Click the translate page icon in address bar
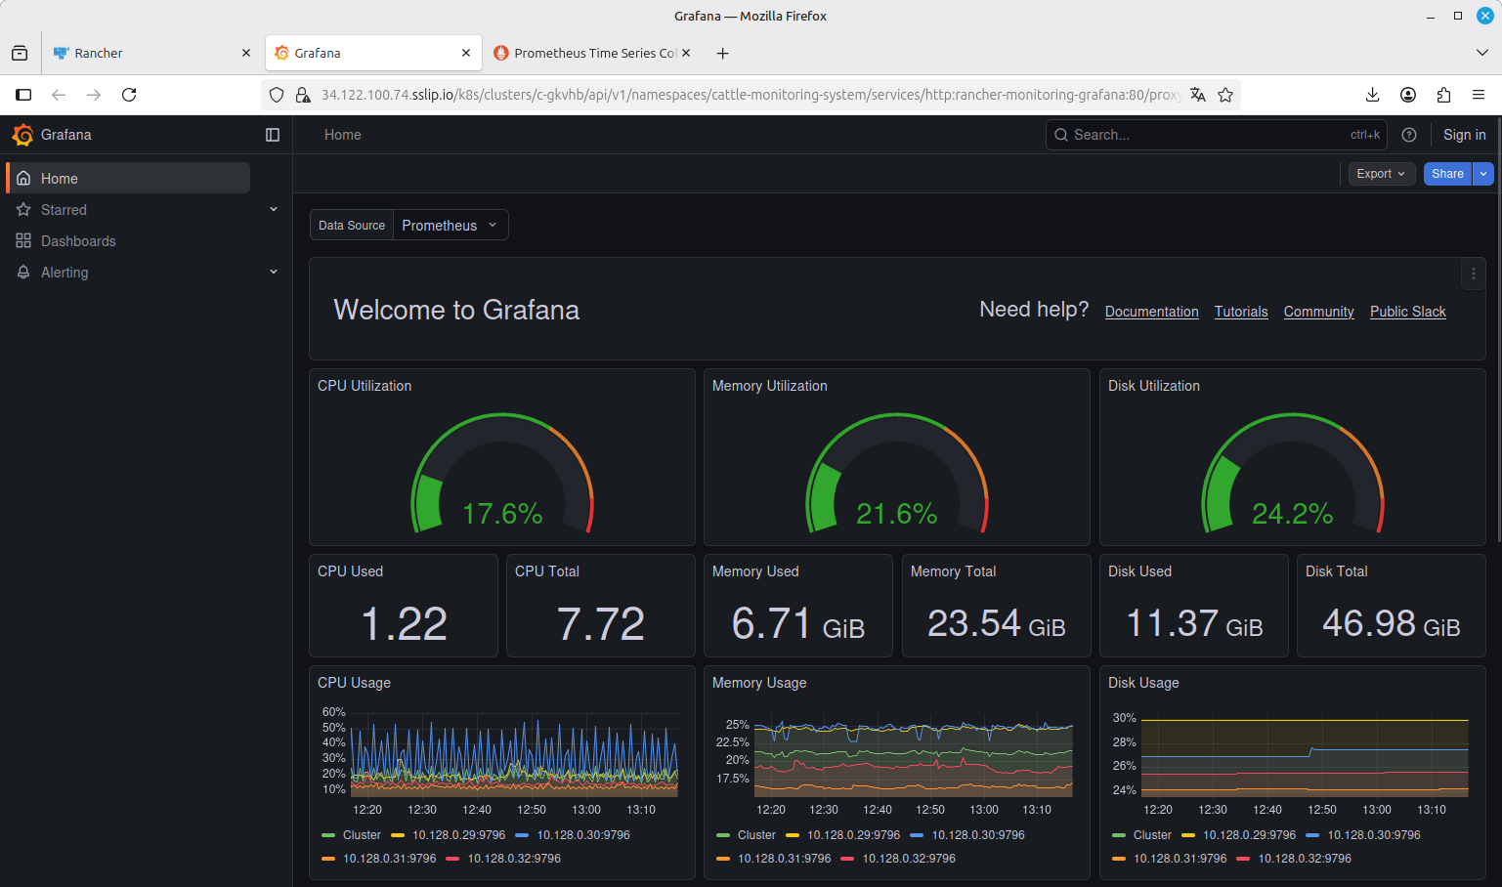 [x=1198, y=95]
